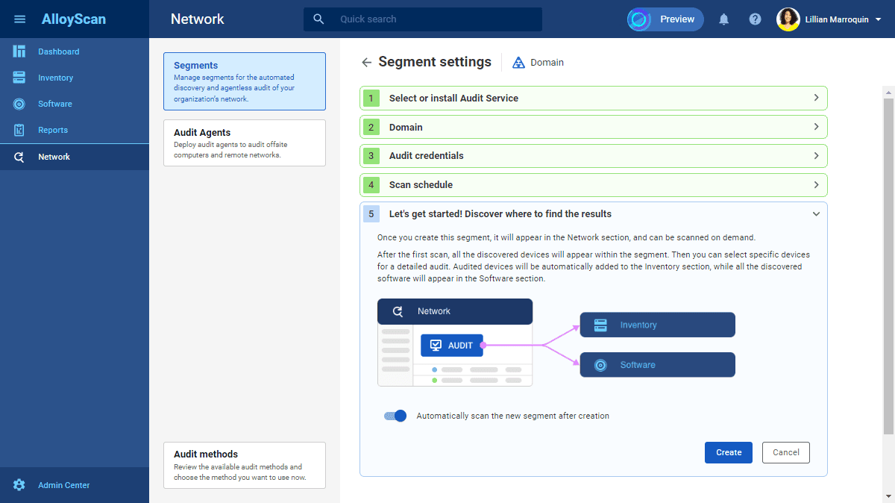Click the Software icon in the diagram
The image size is (895, 503).
pos(600,365)
